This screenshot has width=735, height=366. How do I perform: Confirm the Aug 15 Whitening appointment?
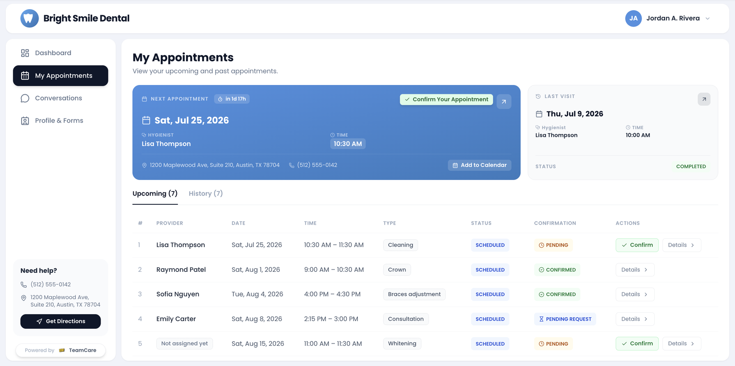click(x=637, y=343)
